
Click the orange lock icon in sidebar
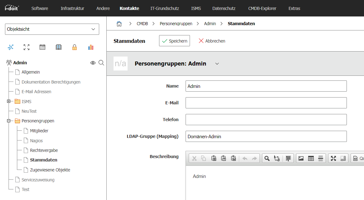point(75,48)
